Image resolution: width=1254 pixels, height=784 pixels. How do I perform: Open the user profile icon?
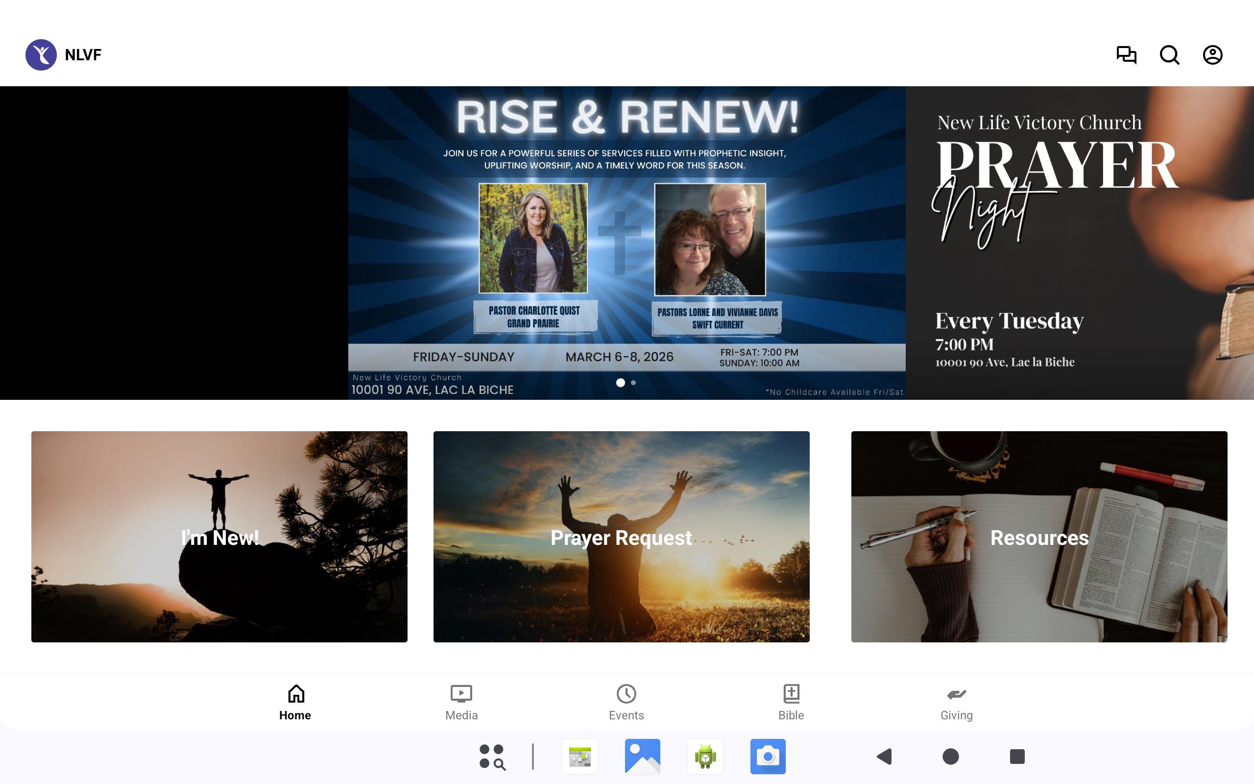1212,54
